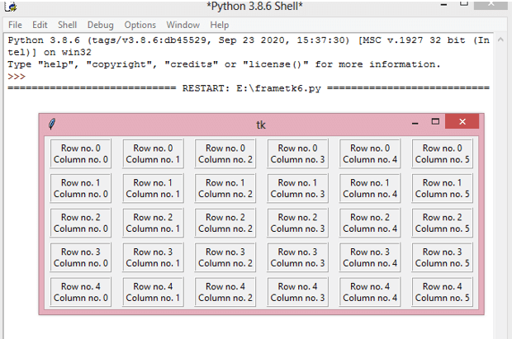Close the tk window
Image resolution: width=512 pixels, height=339 pixels.
pyautogui.click(x=462, y=121)
